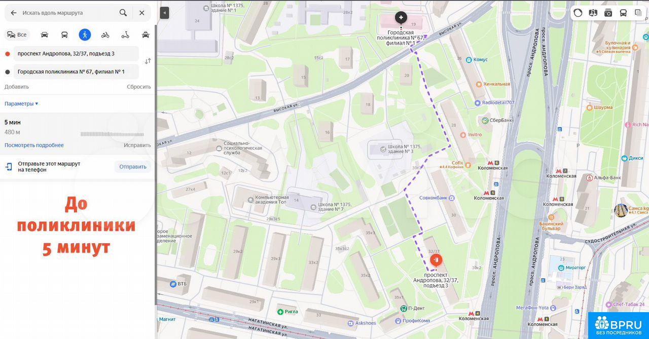Select the bicycle route mode

(105, 34)
